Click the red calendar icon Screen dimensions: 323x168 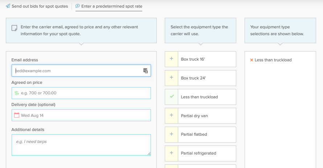[17, 115]
